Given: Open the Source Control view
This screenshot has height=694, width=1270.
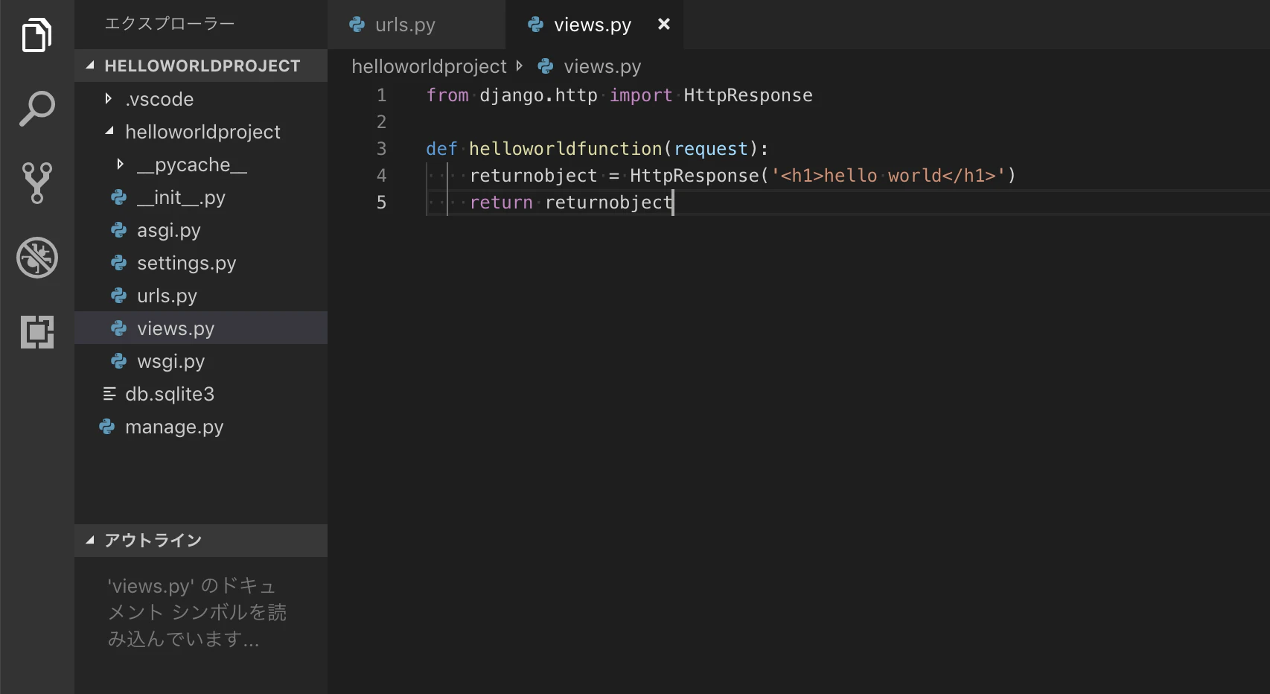Looking at the screenshot, I should click(36, 183).
